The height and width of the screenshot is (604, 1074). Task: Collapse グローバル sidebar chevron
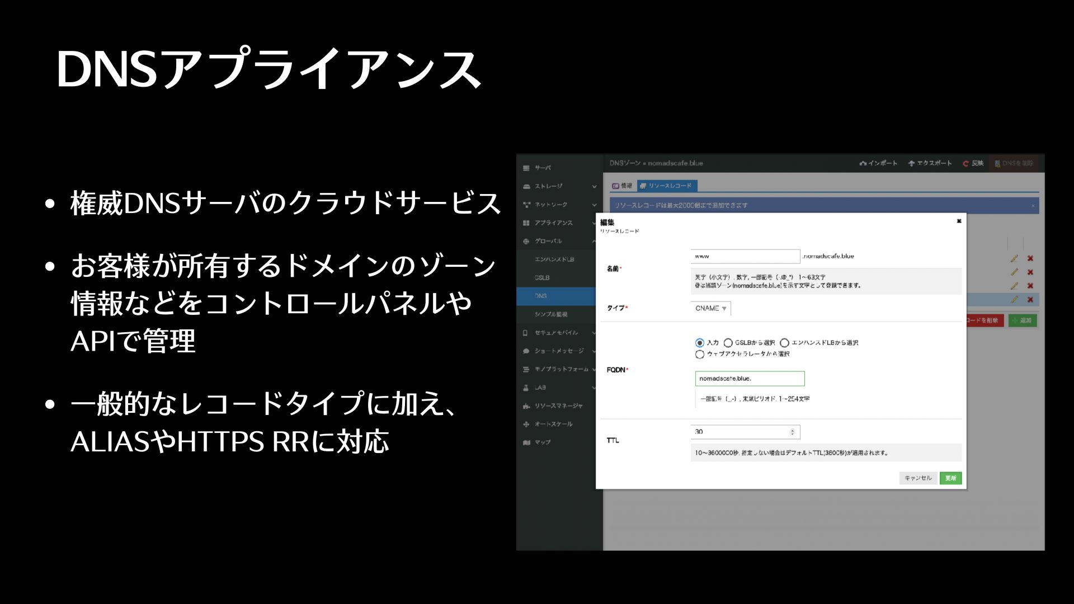pyautogui.click(x=594, y=242)
